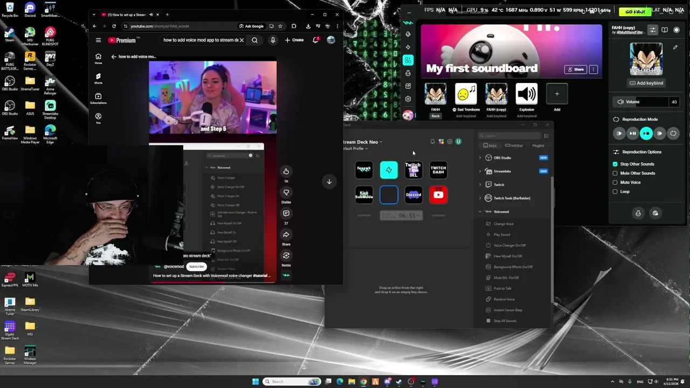Open comments on the YouTube short

[x=286, y=213]
